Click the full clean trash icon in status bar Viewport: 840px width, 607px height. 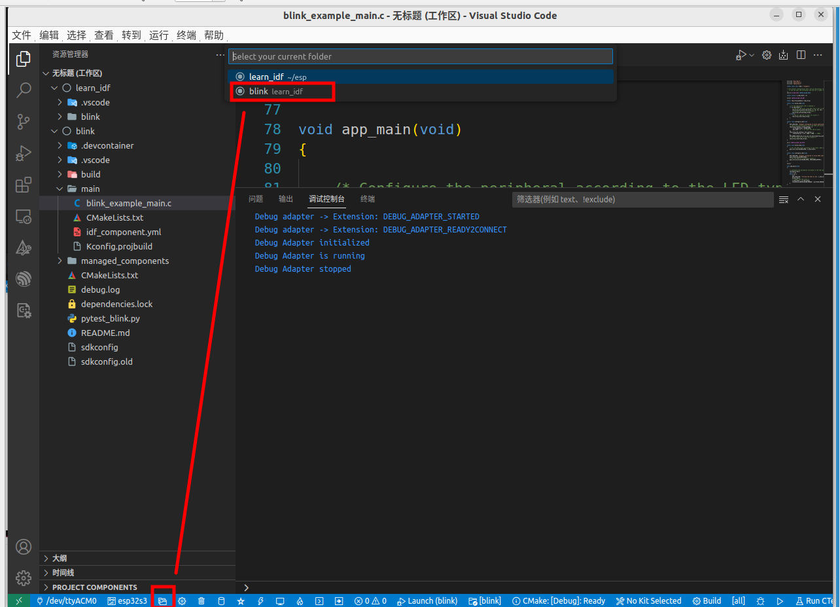[x=201, y=600]
